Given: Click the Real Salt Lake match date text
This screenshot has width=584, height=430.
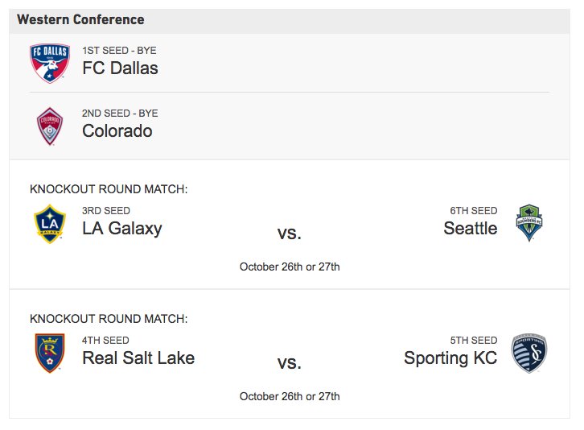Looking at the screenshot, I should pyautogui.click(x=290, y=396).
